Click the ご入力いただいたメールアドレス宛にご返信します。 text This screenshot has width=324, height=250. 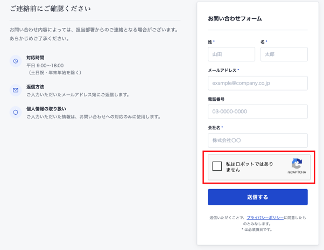click(78, 95)
